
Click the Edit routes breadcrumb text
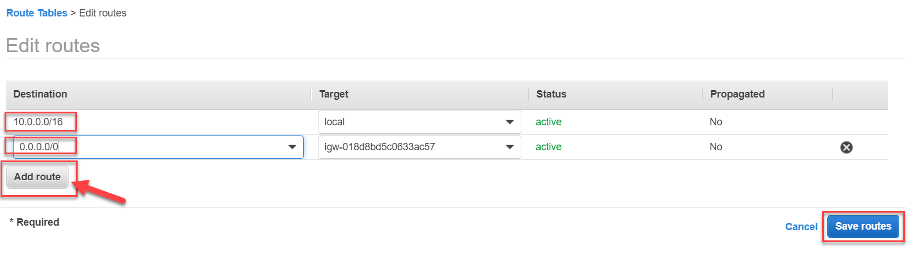pyautogui.click(x=103, y=13)
